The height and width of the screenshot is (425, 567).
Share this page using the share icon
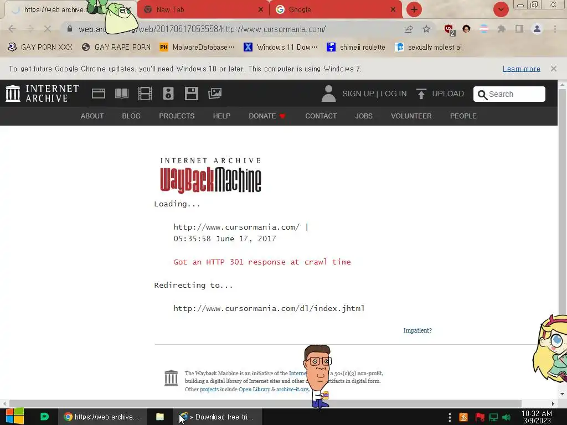tap(409, 29)
